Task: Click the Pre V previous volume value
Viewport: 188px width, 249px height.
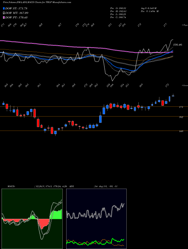Action: point(149,11)
